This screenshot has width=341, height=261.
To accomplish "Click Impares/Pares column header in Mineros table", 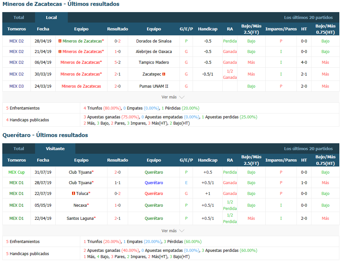I will pyautogui.click(x=281, y=29).
